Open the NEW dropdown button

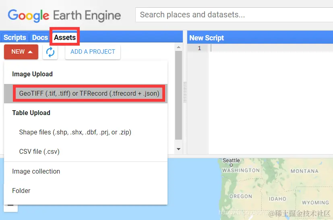[21, 52]
